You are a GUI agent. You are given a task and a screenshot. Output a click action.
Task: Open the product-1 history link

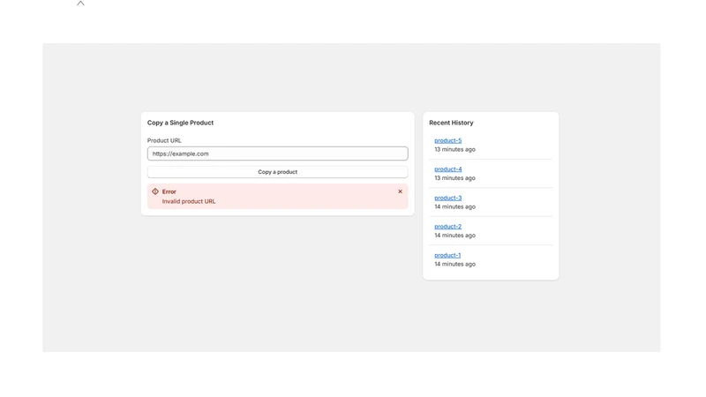coord(447,255)
